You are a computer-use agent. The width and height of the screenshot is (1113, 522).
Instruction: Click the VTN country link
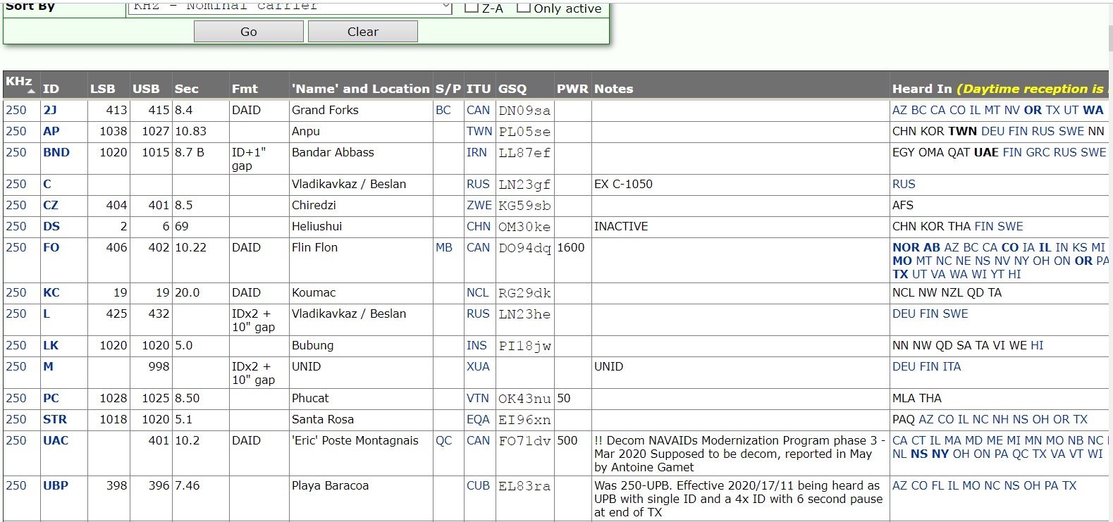(478, 398)
